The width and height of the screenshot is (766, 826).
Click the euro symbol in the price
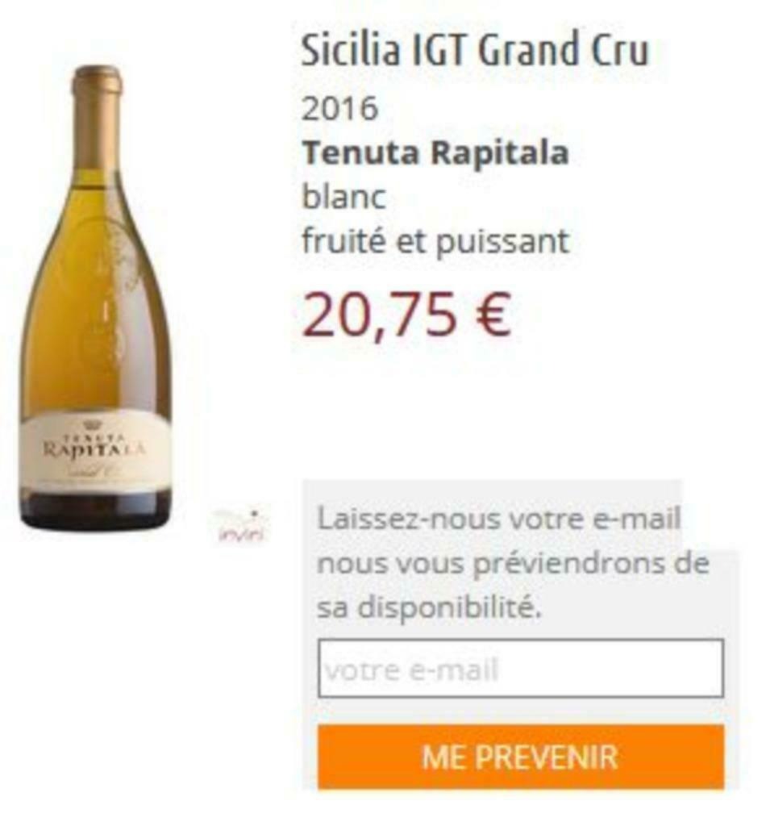[493, 315]
